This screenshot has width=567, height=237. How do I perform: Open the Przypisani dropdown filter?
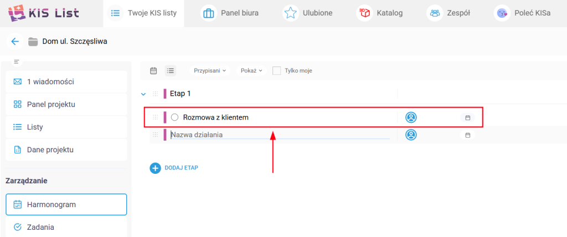[x=209, y=71]
